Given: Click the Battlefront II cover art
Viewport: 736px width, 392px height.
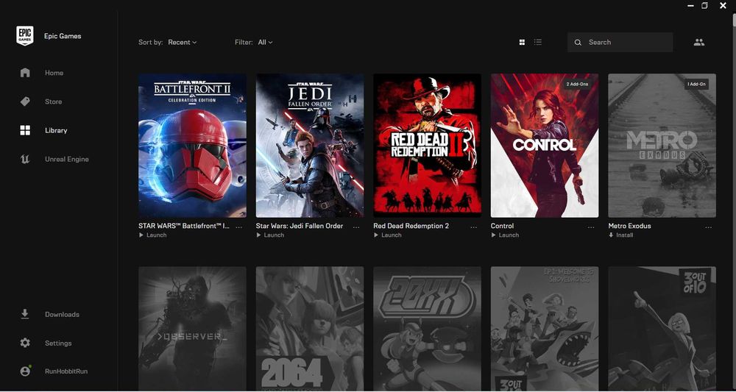Looking at the screenshot, I should (192, 146).
